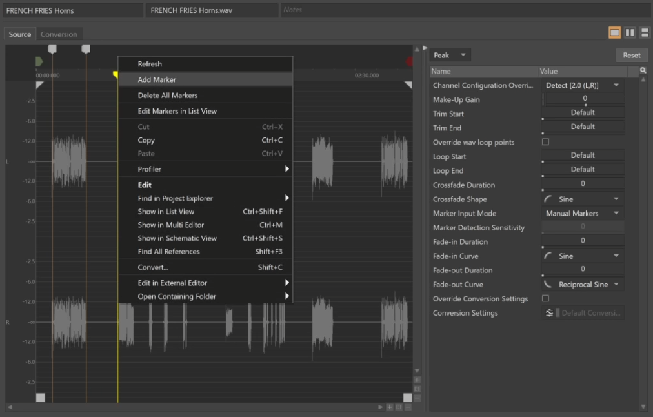Image resolution: width=653 pixels, height=417 pixels.
Task: Click the yellow marker on the timeline
Action: pos(116,75)
